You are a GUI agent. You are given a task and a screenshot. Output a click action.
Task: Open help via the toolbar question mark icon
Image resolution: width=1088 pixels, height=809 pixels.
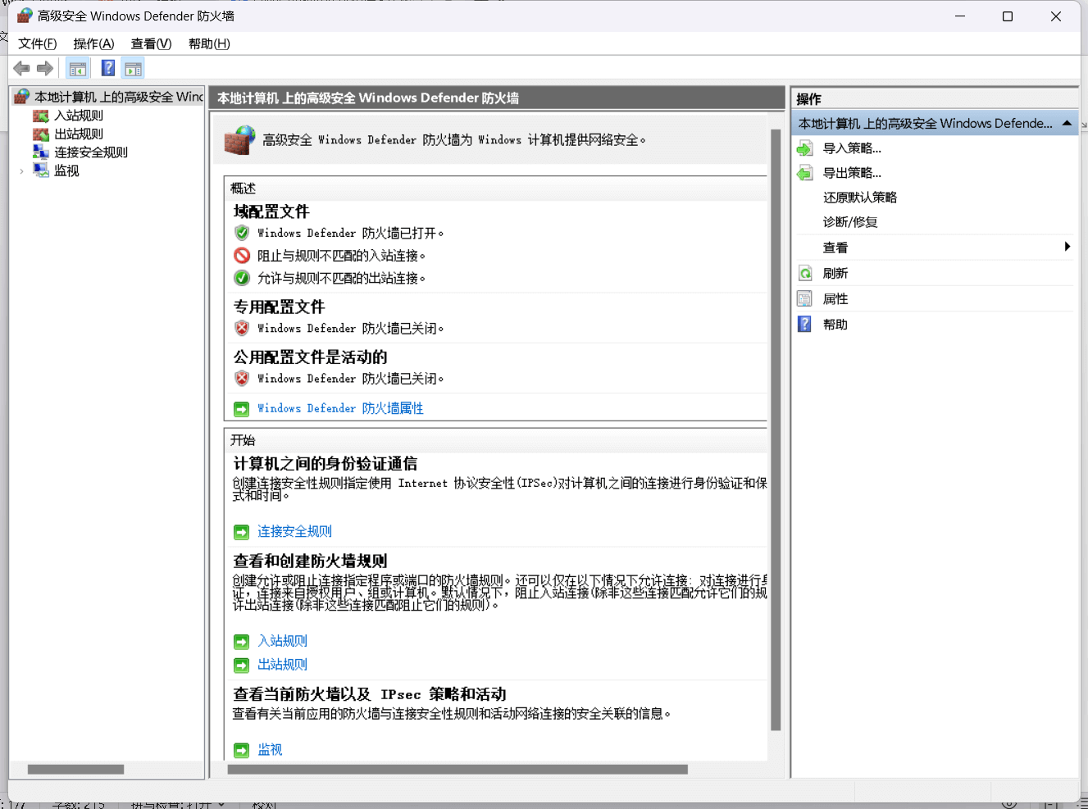[x=108, y=69]
